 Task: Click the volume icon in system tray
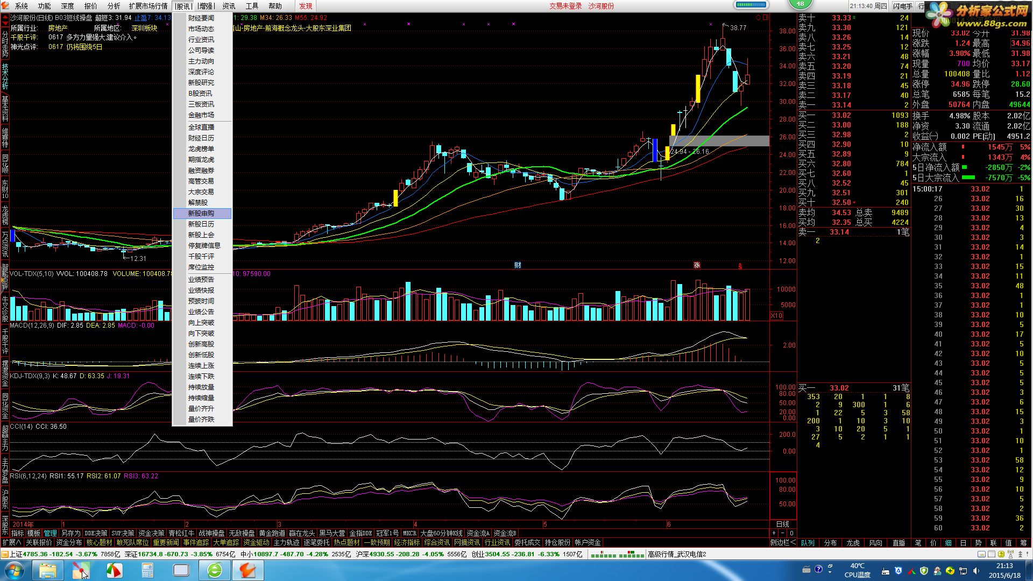tap(975, 571)
